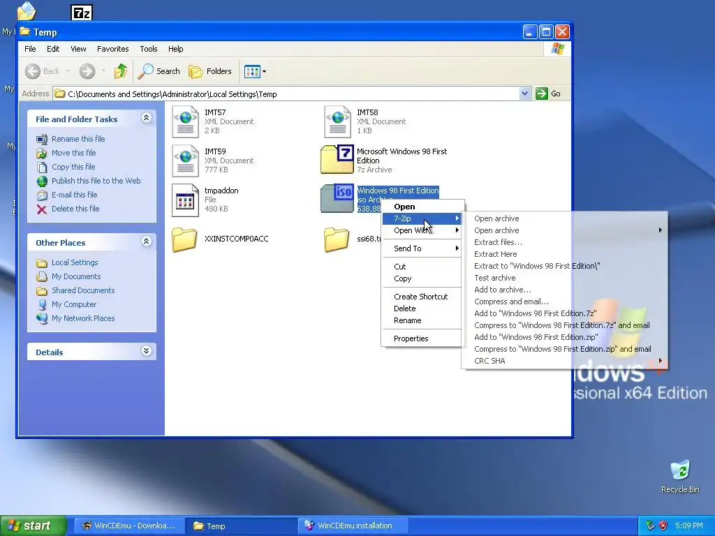This screenshot has height=536, width=715.
Task: Open the Favorites menu
Action: (x=112, y=49)
